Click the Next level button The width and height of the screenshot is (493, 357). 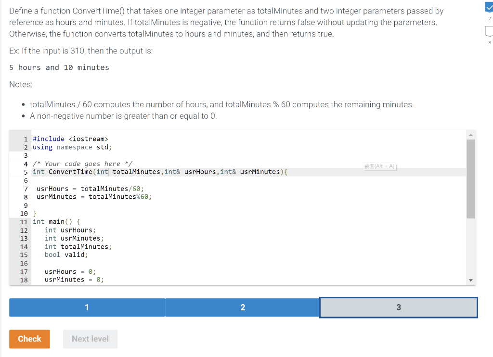tap(90, 339)
